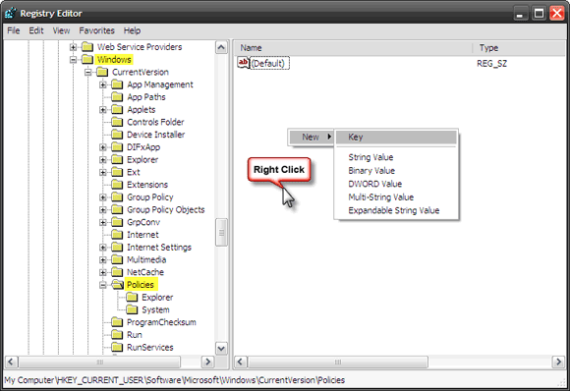Choose Multi-String Value in submenu
The image size is (570, 391).
pos(381,197)
